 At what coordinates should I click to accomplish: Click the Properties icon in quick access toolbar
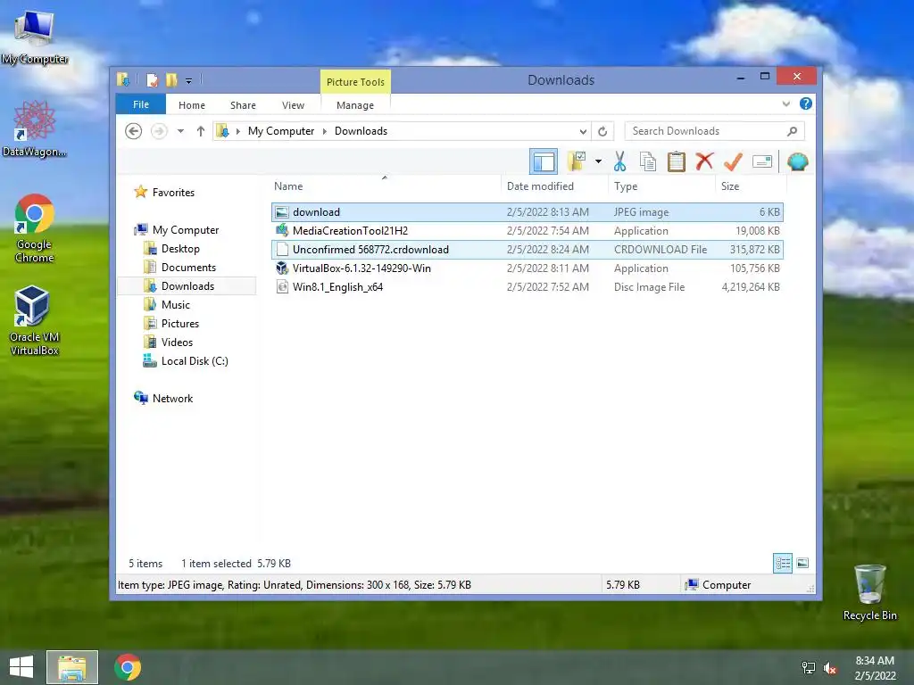(152, 79)
